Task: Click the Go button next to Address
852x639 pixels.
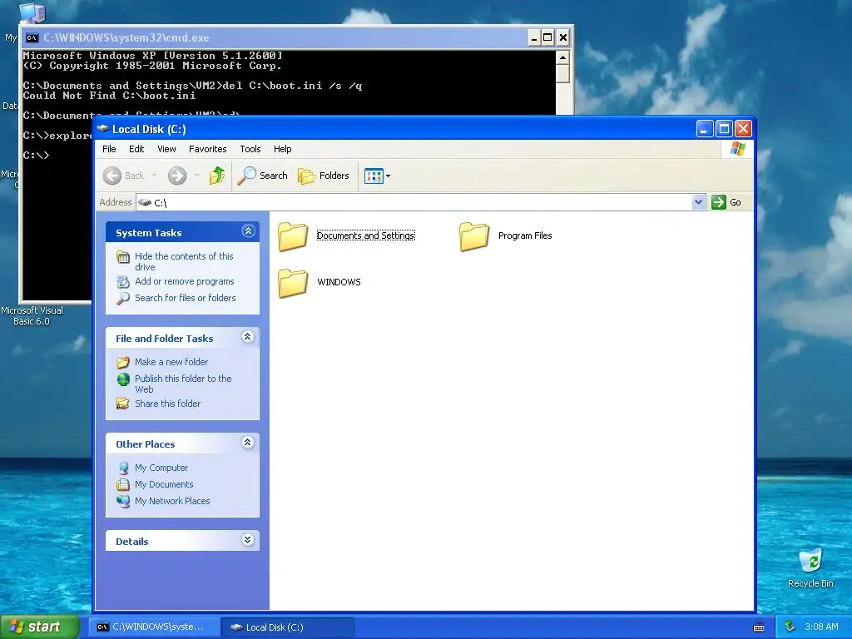Action: (x=726, y=202)
